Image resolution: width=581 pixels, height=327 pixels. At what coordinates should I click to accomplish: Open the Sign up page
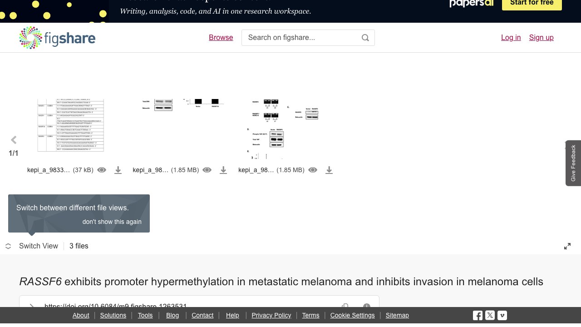coord(541,38)
